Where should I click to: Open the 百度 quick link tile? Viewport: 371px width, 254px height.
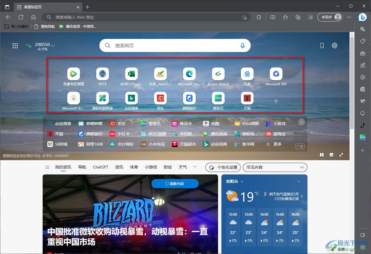pyautogui.click(x=247, y=77)
